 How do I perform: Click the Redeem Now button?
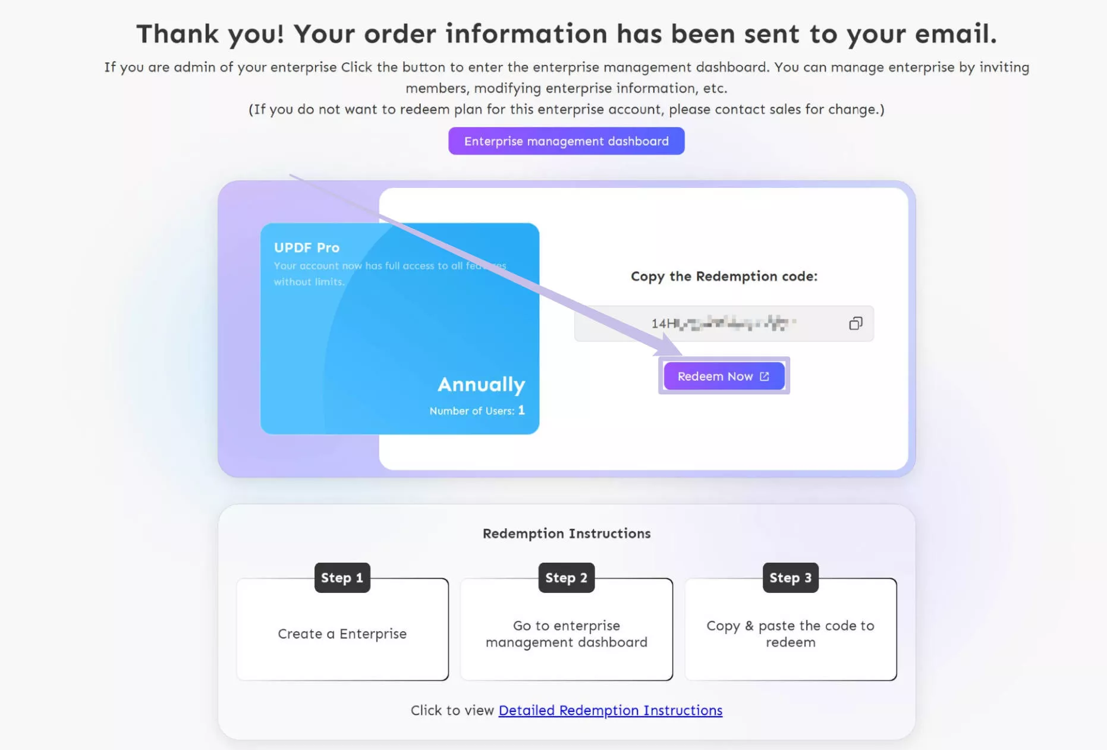(724, 376)
